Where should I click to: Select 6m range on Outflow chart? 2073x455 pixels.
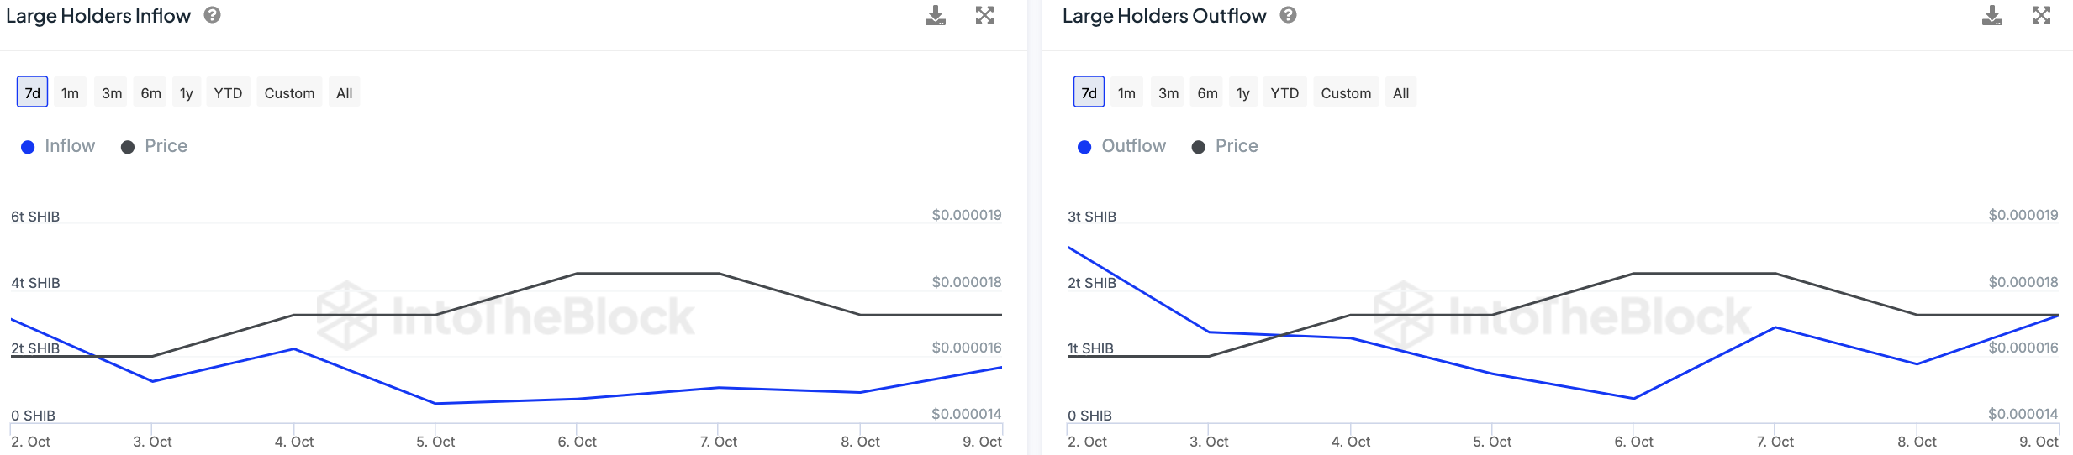[1207, 92]
